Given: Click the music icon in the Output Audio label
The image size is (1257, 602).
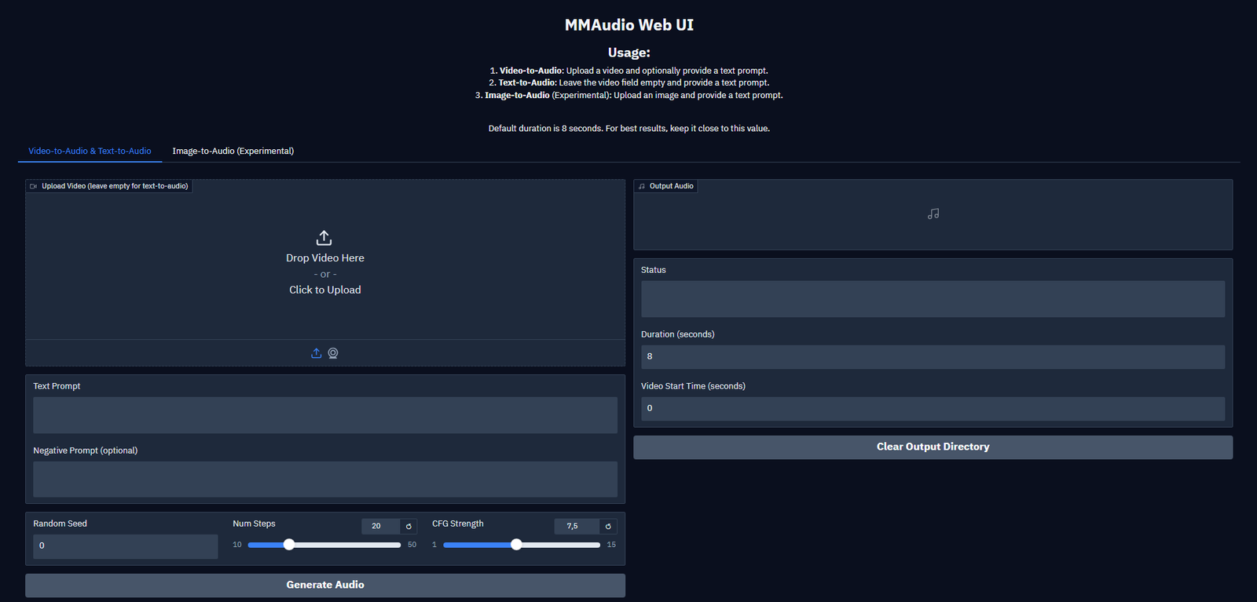Looking at the screenshot, I should pos(642,186).
